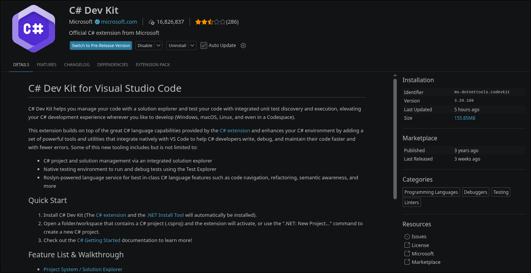Click the Last Released value 3 weeks ago
This screenshot has width=531, height=273.
point(467,159)
